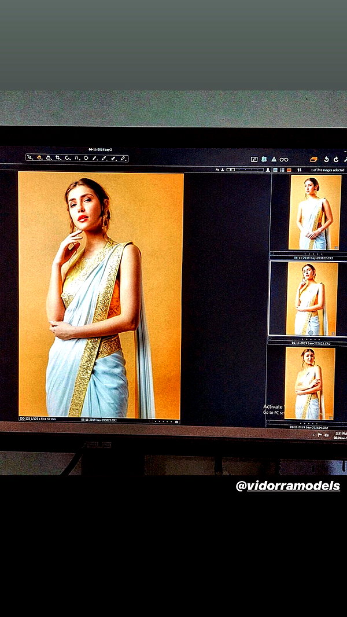
Task: Toggle the annotations display icon
Action: click(254, 159)
